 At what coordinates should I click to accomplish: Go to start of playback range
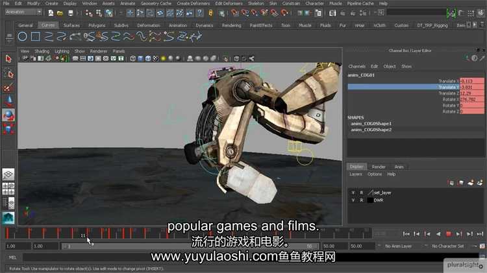coord(406,234)
